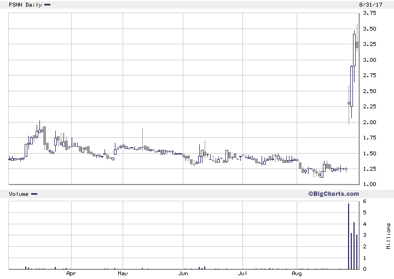
Task: Click the 2 volume axis label
Action: (x=364, y=246)
